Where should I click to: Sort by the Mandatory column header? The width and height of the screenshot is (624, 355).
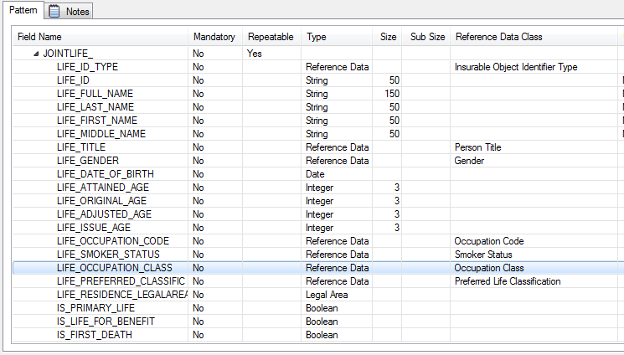click(x=215, y=37)
